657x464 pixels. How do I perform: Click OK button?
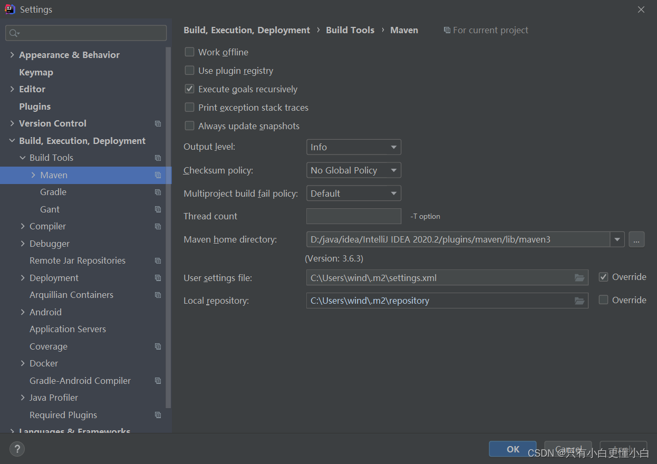(513, 449)
